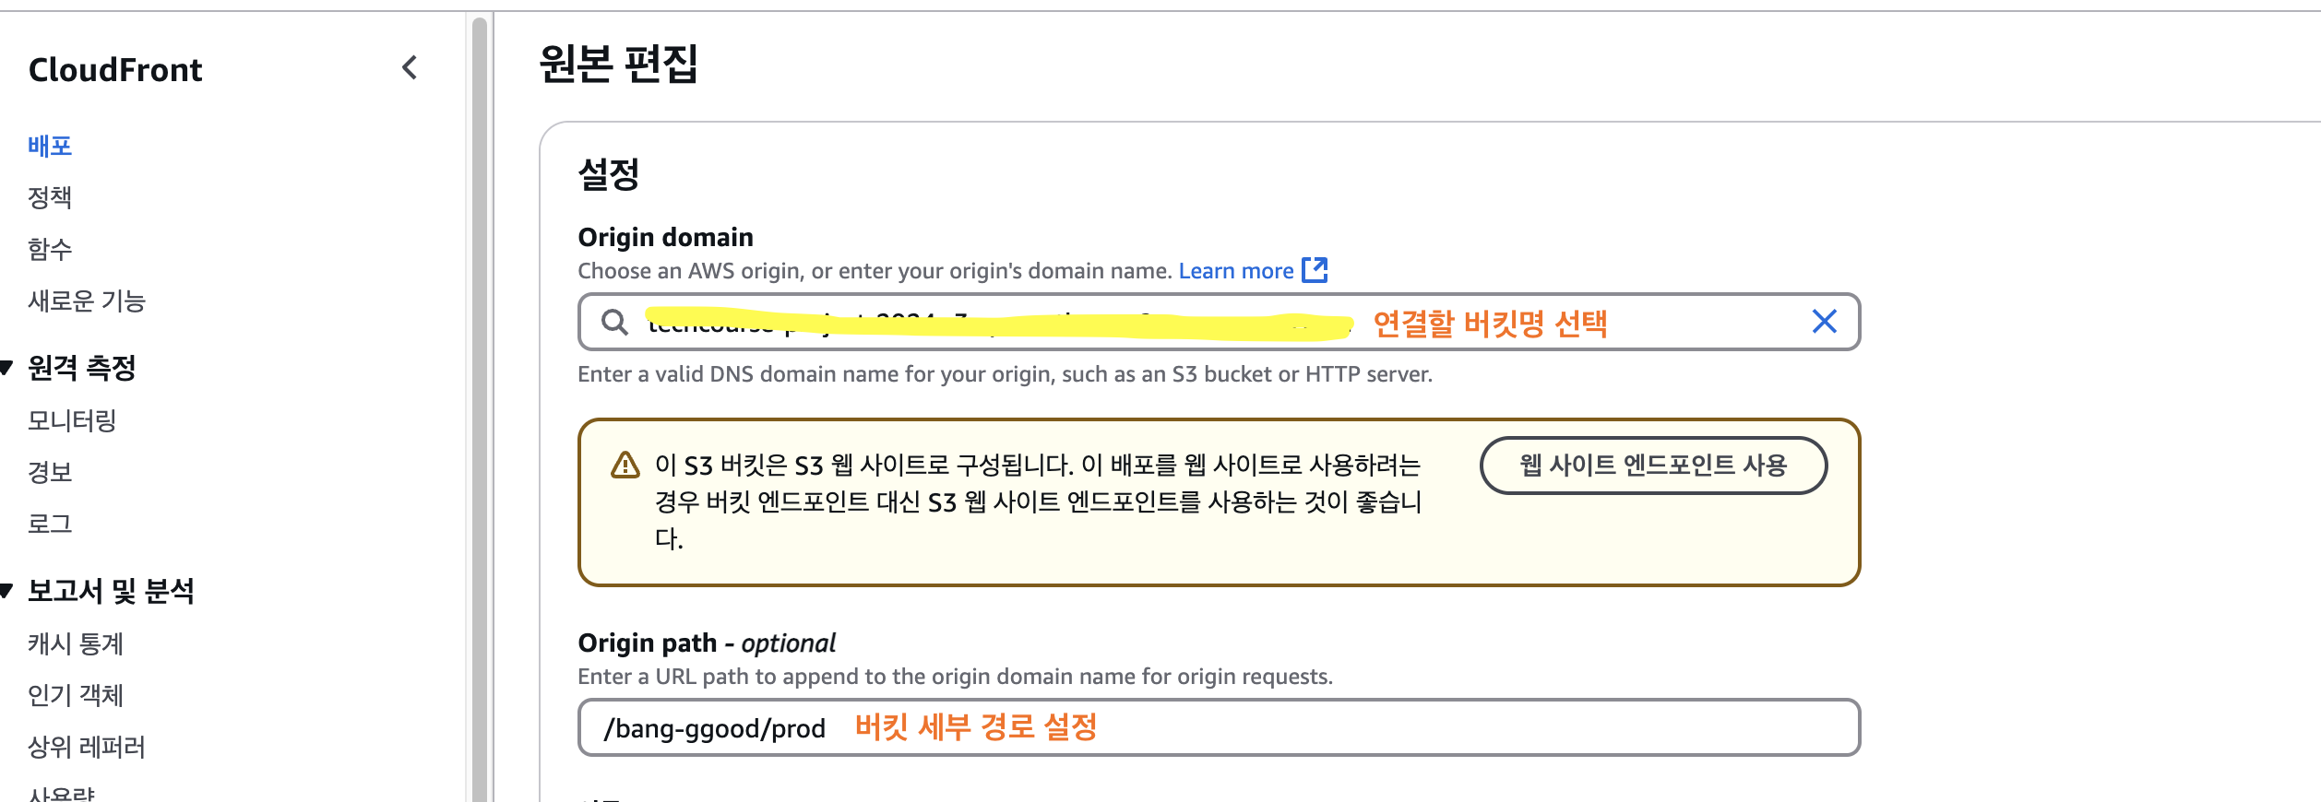Open 배포 in the sidebar
This screenshot has height=802, width=2321.
pyautogui.click(x=50, y=146)
